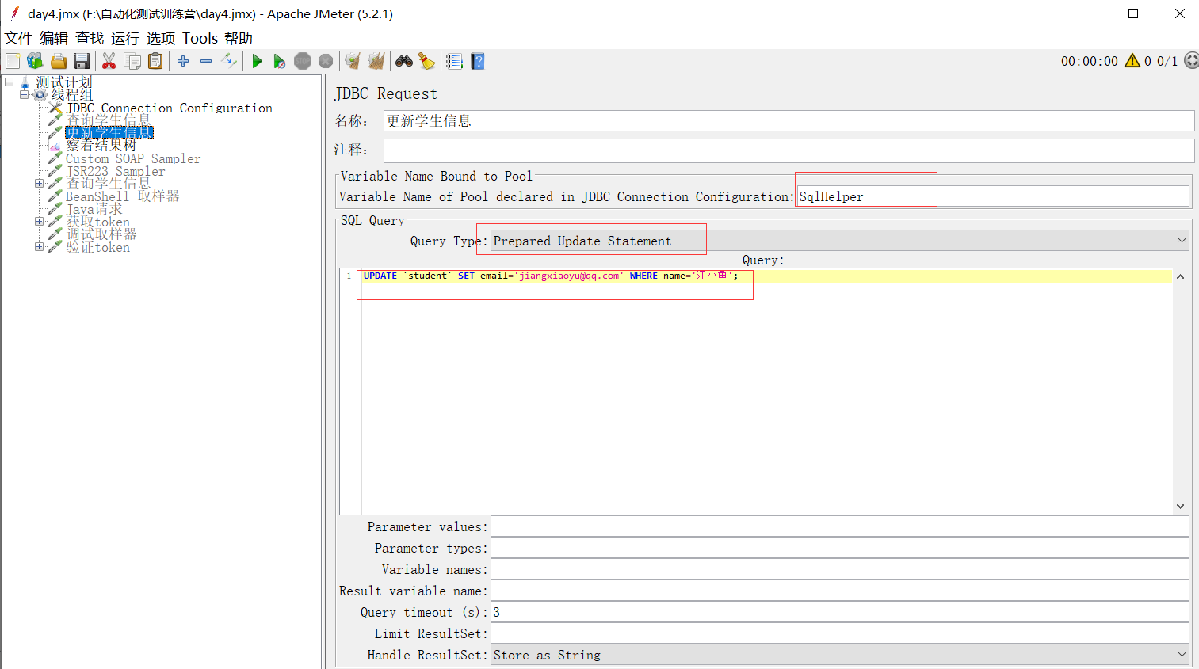The image size is (1199, 669).
Task: Open the Templates toolbar icon
Action: pos(35,61)
